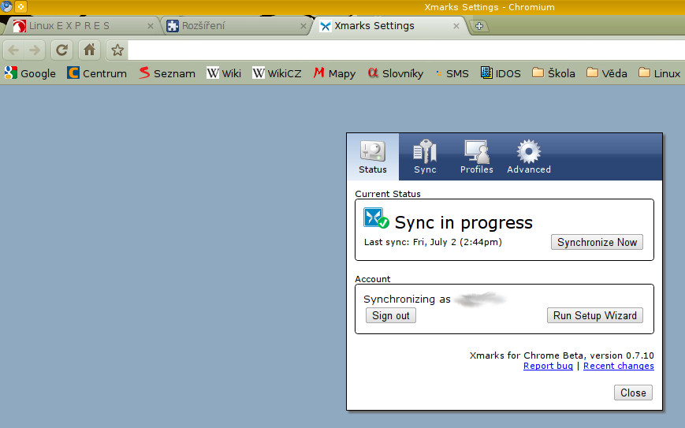The image size is (685, 428).
Task: Open the Slovníky bookmark
Action: click(396, 73)
